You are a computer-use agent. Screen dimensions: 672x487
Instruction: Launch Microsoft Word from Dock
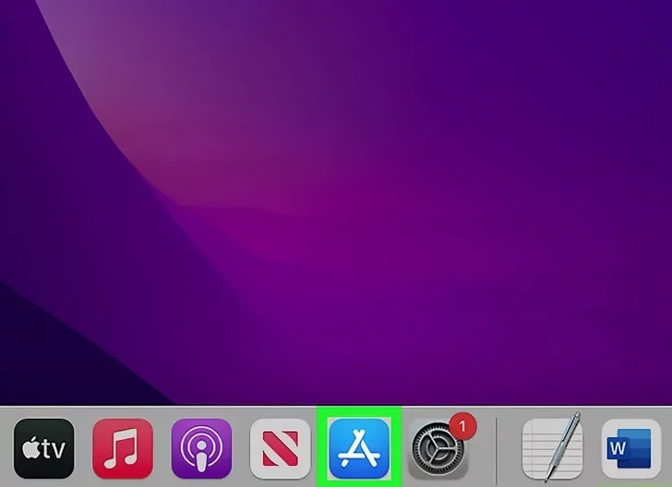coord(630,448)
